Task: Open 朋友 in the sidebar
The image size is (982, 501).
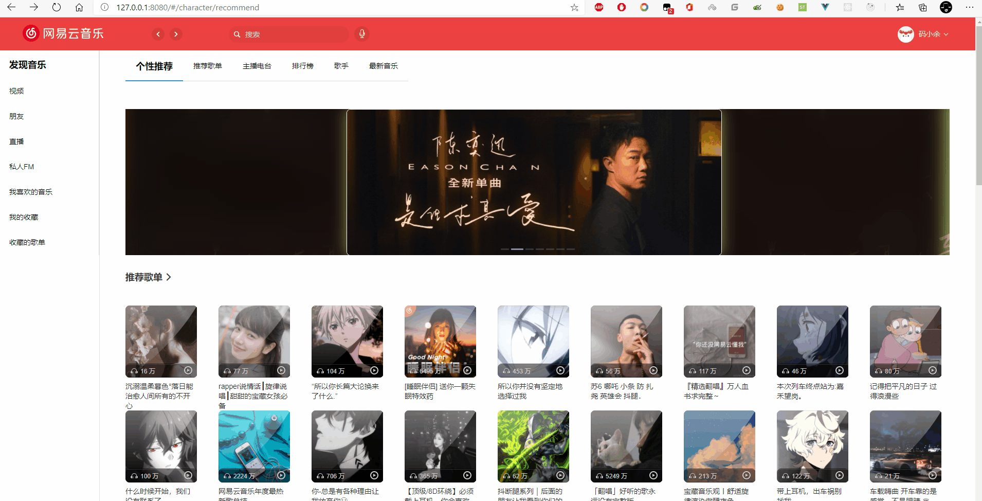Action: point(16,116)
